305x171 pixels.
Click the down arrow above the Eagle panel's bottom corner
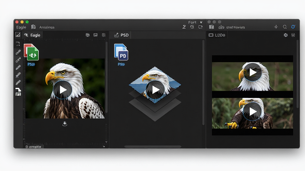click(106, 142)
